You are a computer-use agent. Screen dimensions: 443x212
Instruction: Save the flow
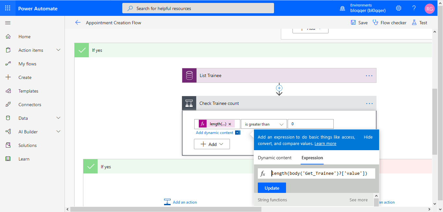click(x=359, y=23)
